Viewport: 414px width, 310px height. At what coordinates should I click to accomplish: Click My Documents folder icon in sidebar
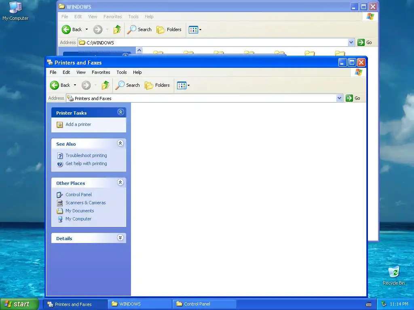[60, 211]
